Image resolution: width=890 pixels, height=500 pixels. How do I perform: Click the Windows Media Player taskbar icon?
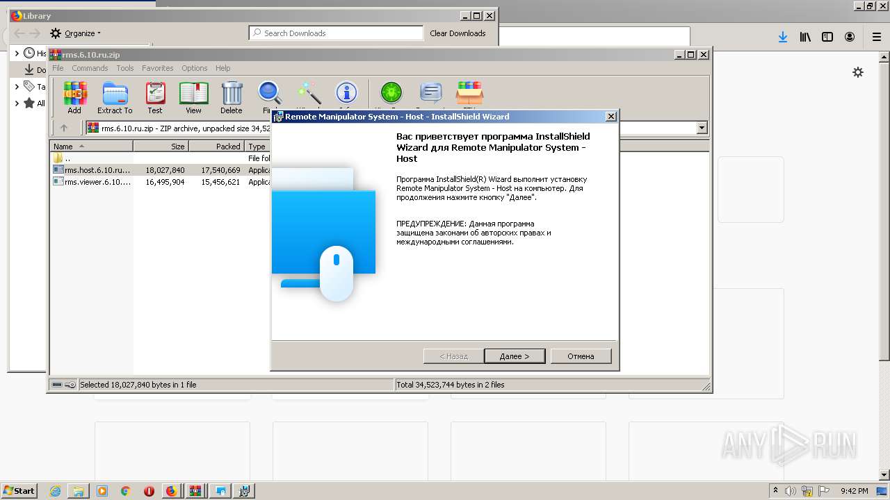102,491
